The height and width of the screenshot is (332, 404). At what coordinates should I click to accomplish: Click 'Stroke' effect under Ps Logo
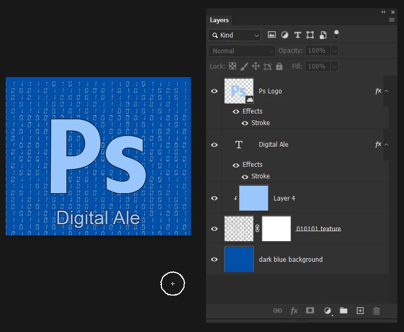coord(261,123)
